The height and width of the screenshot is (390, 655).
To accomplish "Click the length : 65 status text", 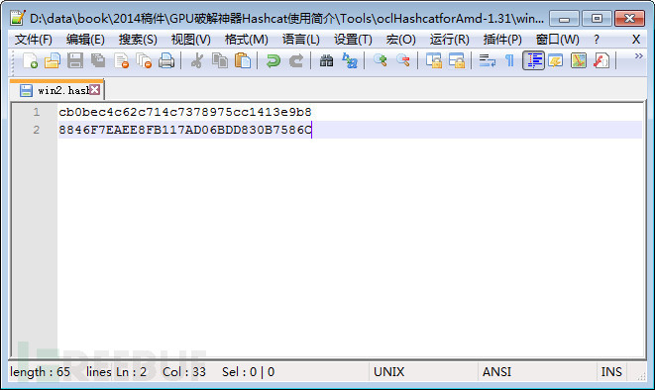I will [40, 371].
